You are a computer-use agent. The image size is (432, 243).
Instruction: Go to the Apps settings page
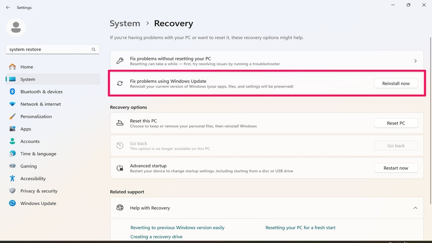[26, 129]
